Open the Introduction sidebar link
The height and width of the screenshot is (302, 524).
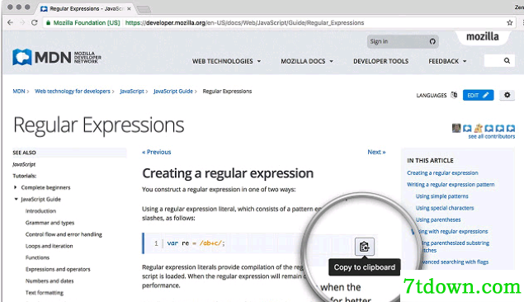click(40, 211)
